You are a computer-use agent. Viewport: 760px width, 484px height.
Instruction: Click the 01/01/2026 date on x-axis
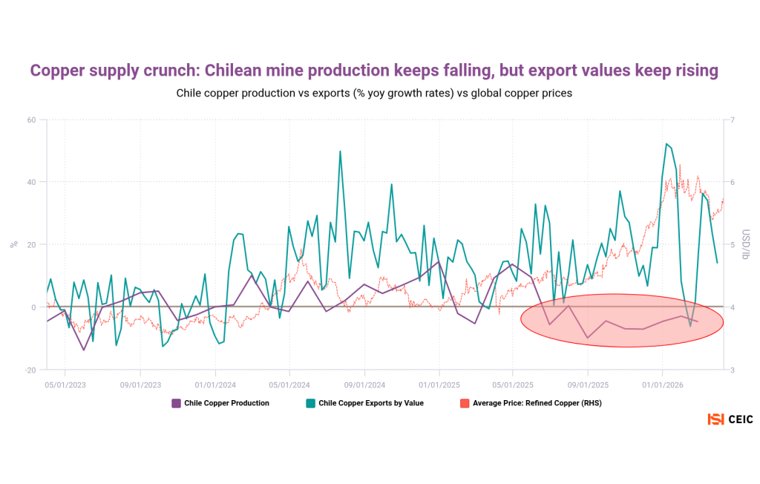coord(663,385)
